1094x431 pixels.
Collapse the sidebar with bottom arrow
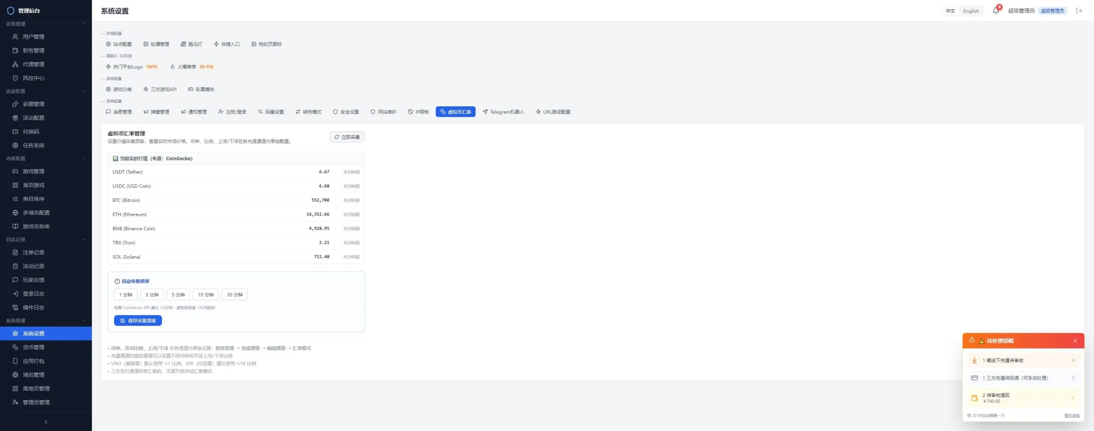point(46,422)
